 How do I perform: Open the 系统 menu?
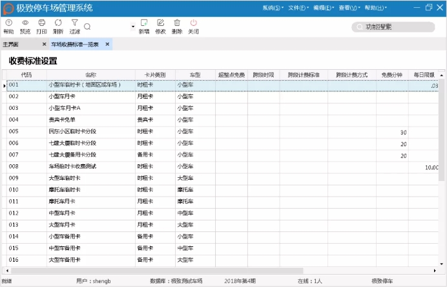[x=273, y=8]
